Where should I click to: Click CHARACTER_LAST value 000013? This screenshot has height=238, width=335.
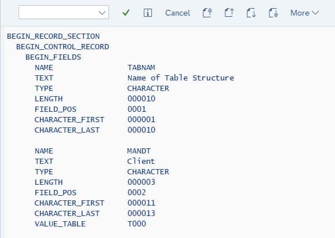coord(141,213)
